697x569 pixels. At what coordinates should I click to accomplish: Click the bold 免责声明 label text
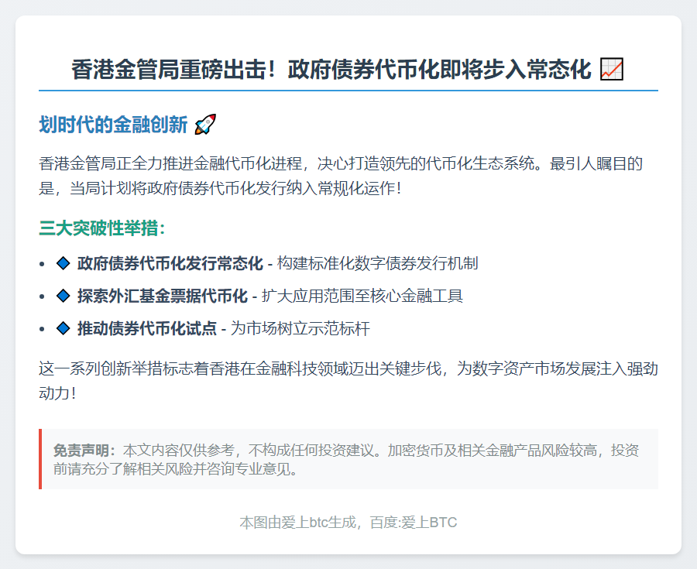point(86,449)
